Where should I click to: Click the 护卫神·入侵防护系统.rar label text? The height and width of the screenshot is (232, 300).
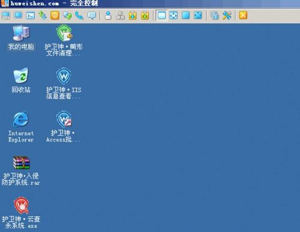[21, 179]
